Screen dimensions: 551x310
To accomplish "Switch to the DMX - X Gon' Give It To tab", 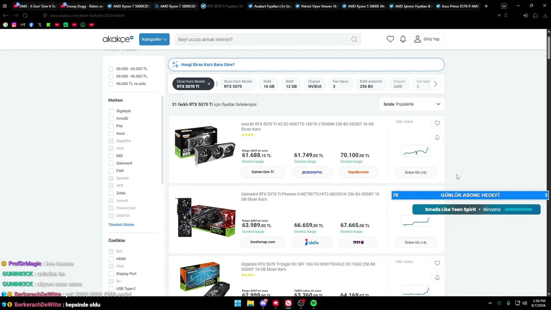I will (x=35, y=6).
